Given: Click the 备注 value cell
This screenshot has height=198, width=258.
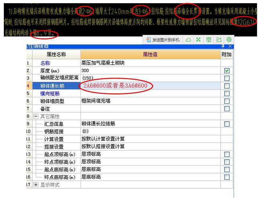Looking at the screenshot, I should pos(150,109).
